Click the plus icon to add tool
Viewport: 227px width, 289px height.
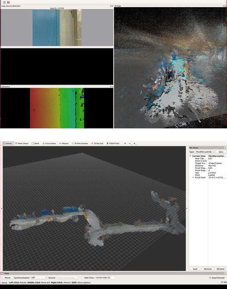click(x=125, y=143)
